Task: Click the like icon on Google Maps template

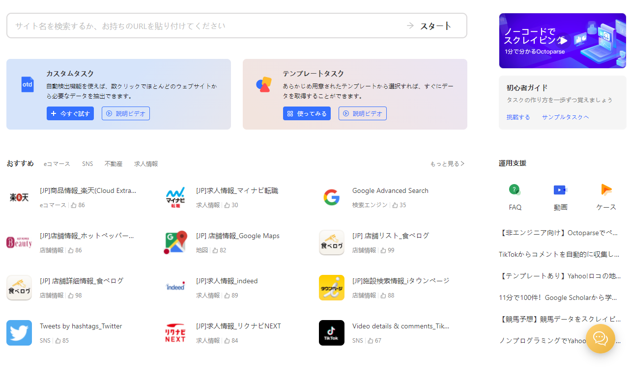Action: tap(215, 250)
